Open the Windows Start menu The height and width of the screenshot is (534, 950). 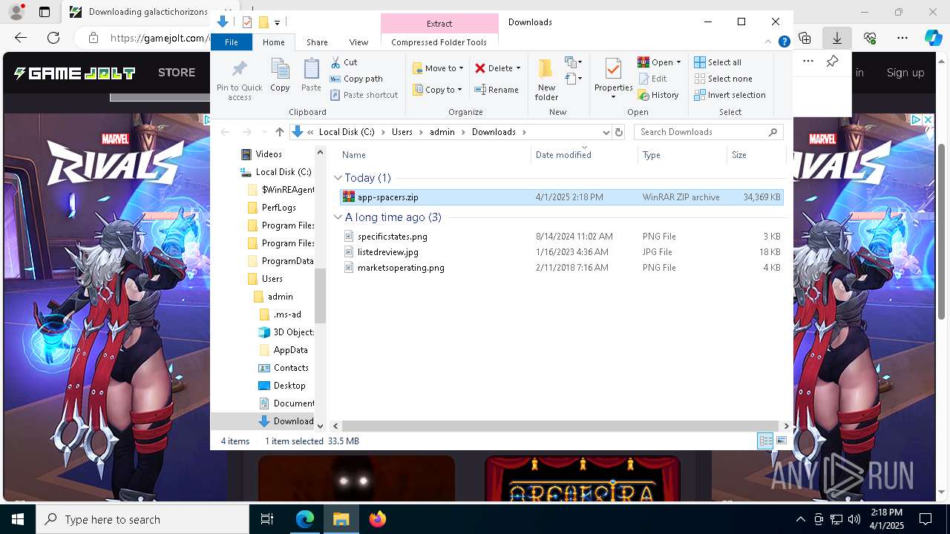pos(17,519)
